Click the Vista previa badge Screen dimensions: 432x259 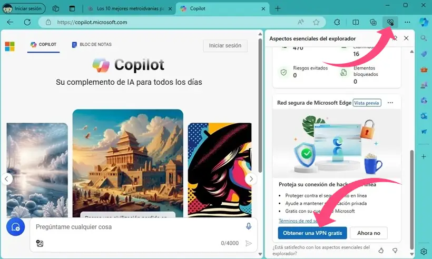tap(367, 103)
